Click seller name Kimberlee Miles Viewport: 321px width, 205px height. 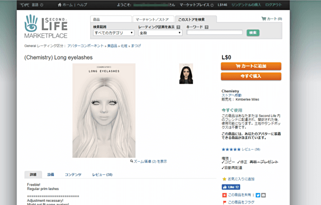pos(247,99)
